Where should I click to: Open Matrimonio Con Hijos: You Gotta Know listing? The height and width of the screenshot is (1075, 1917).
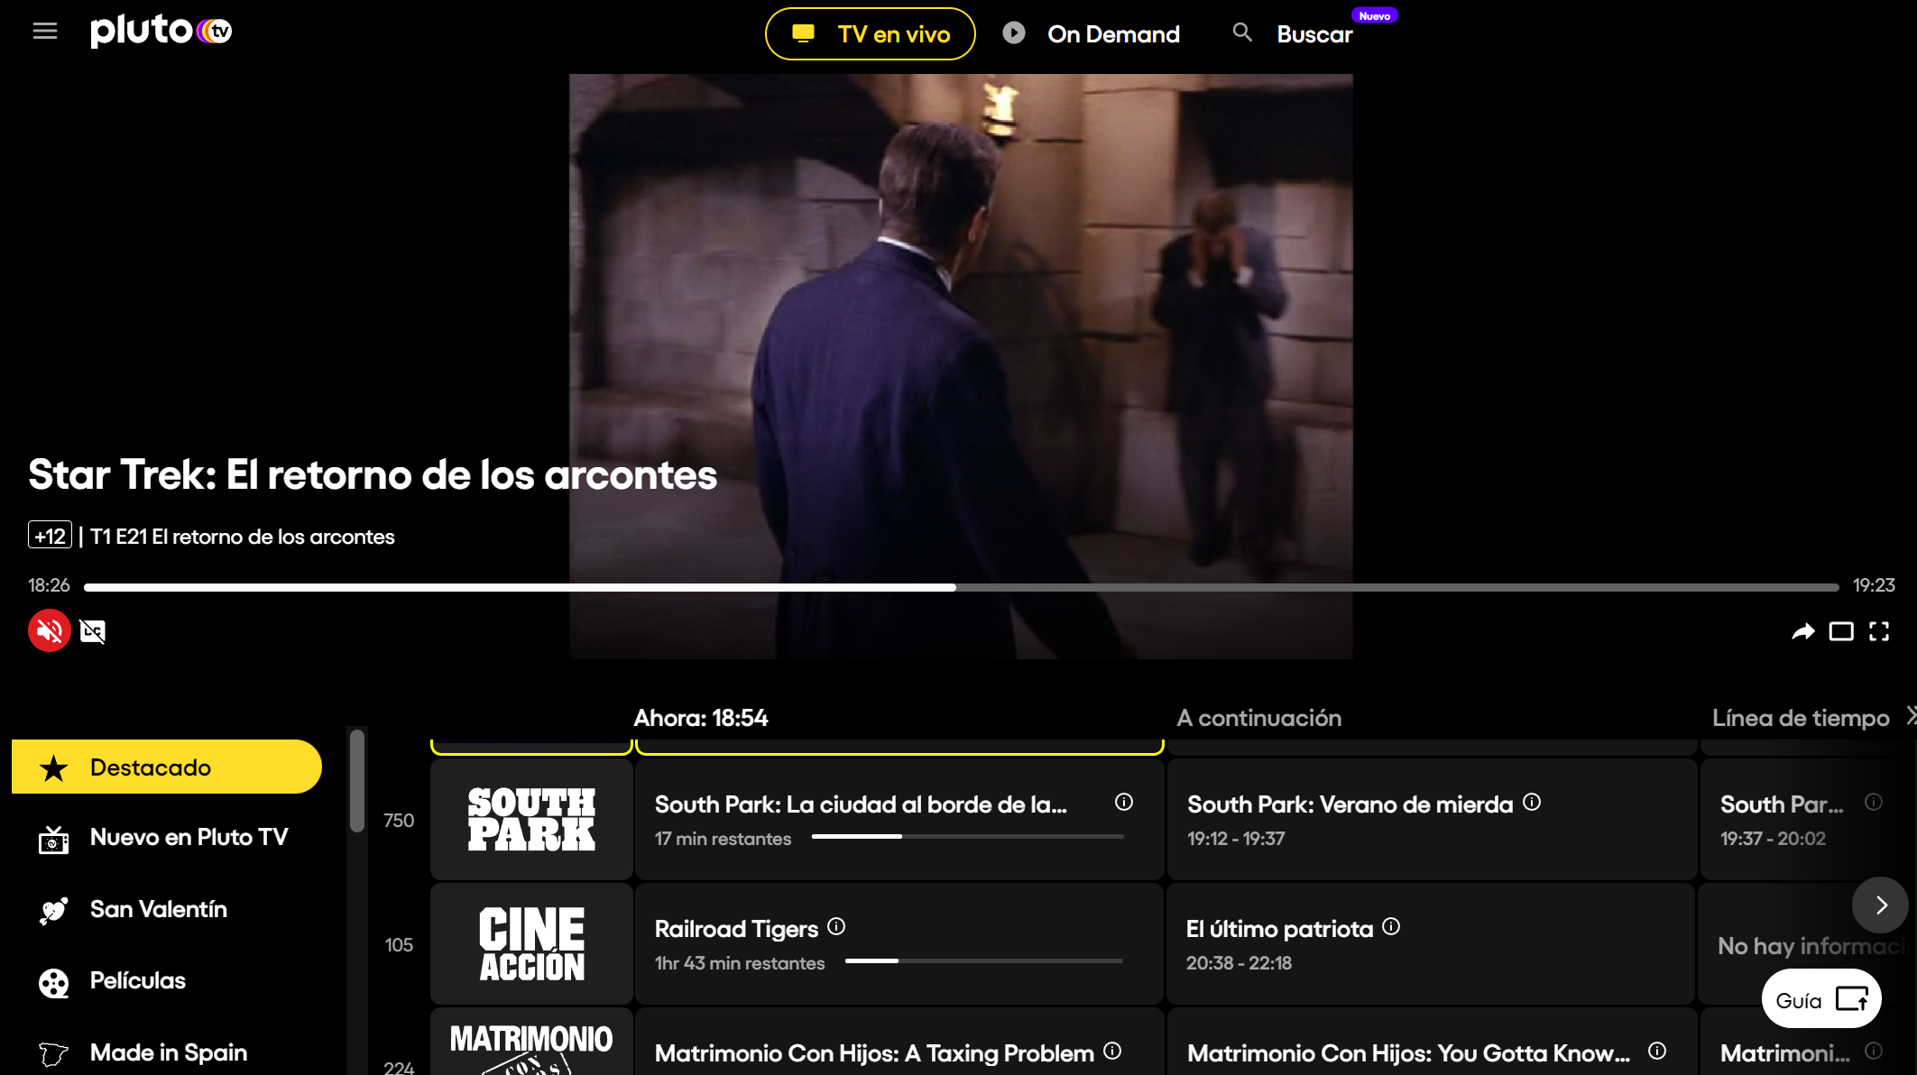point(1432,1043)
